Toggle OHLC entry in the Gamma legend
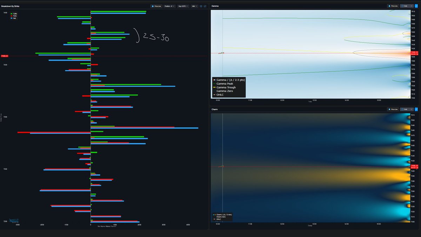 pos(218,95)
